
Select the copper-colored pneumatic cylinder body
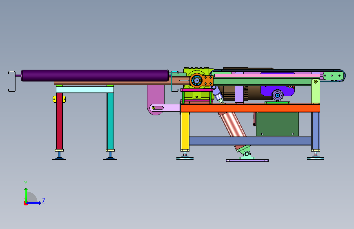233,124
